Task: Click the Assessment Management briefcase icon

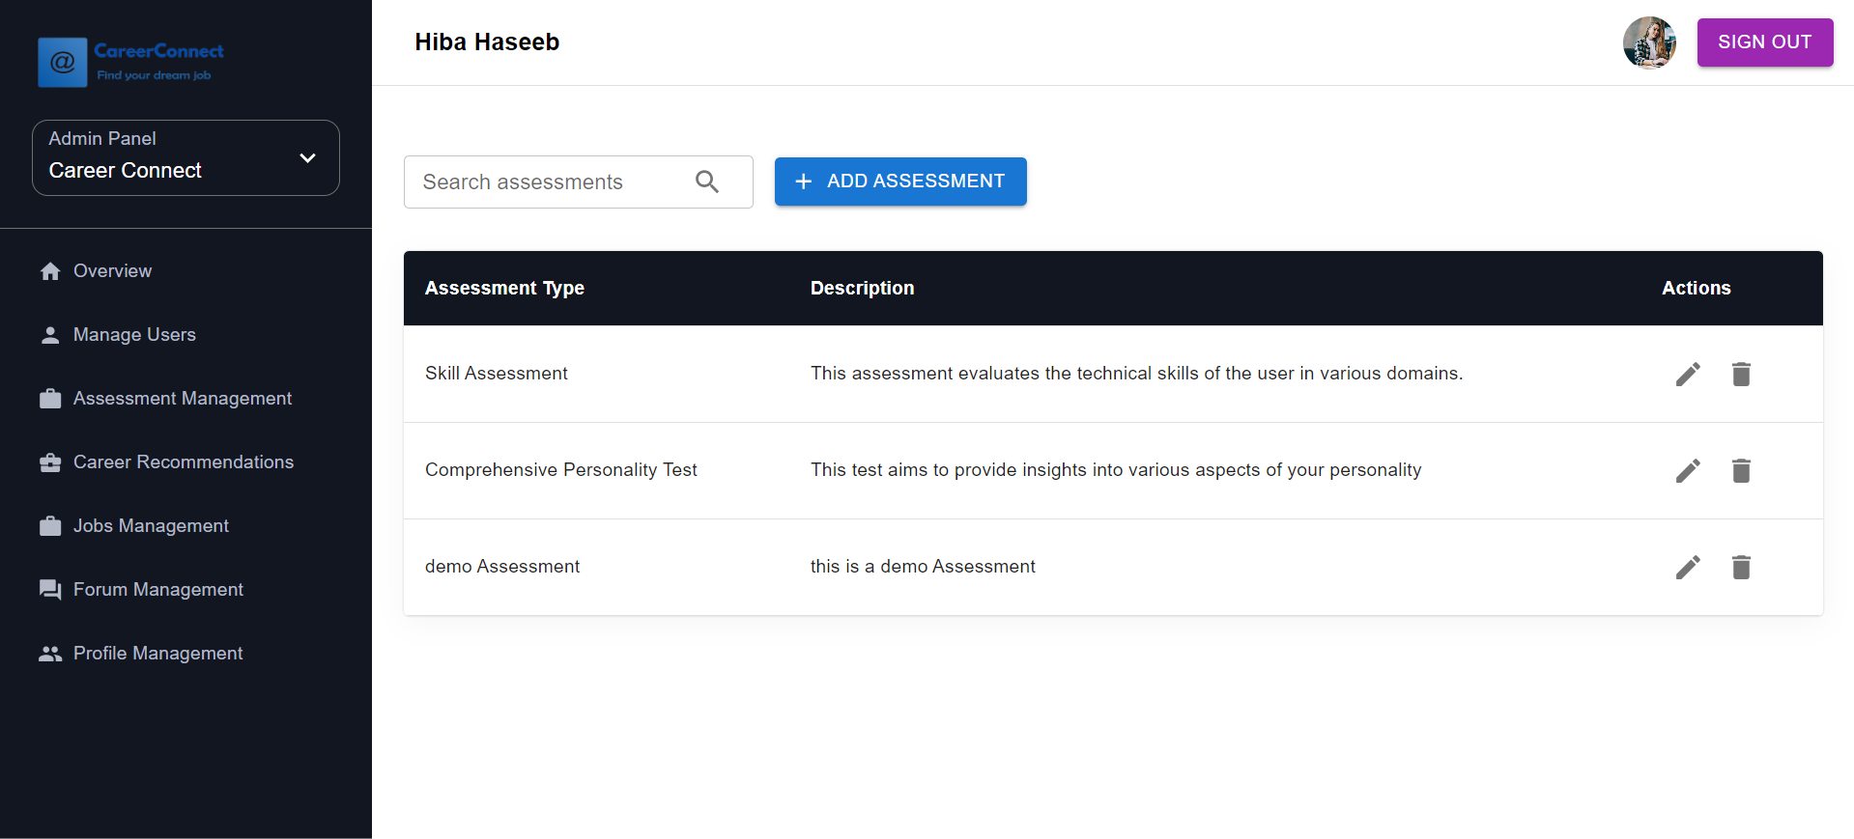Action: [x=50, y=399]
